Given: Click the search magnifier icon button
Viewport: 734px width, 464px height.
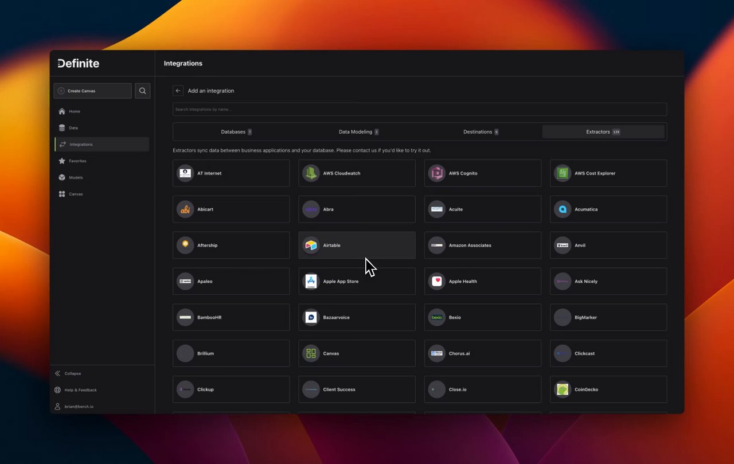Looking at the screenshot, I should (143, 91).
